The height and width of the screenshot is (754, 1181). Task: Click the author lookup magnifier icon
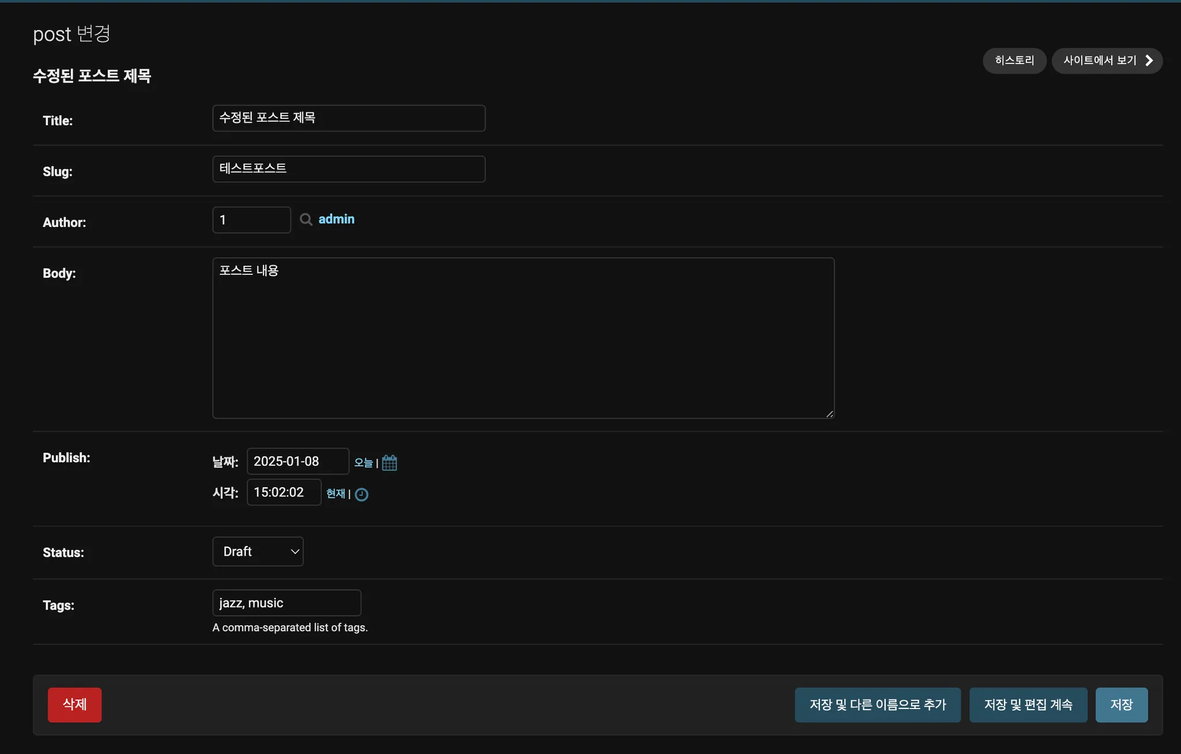click(x=306, y=220)
